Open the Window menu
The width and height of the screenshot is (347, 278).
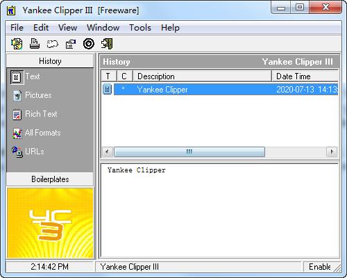(103, 28)
